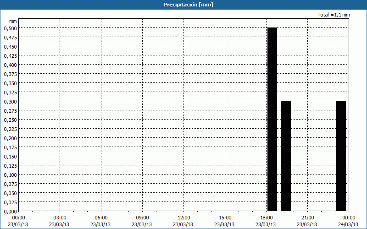Click the 0,225 y-axis label
The height and width of the screenshot is (229, 367).
[x=10, y=129]
